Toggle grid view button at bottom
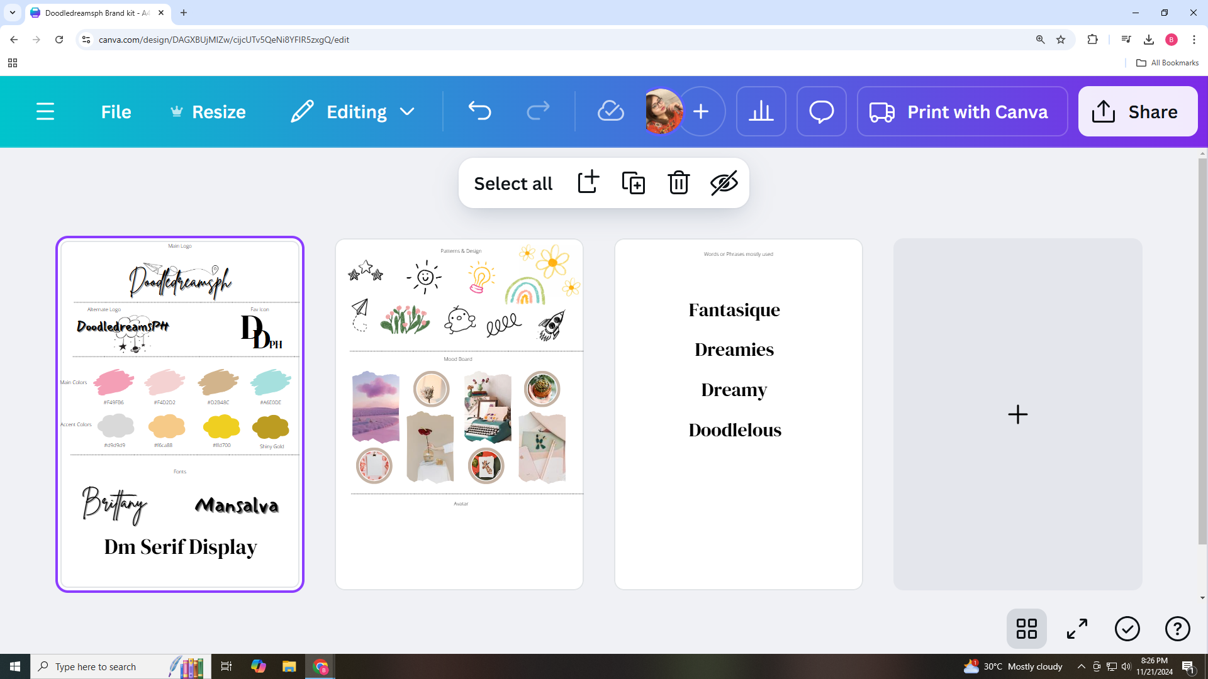Screen dimensions: 1208x679 point(1026,628)
